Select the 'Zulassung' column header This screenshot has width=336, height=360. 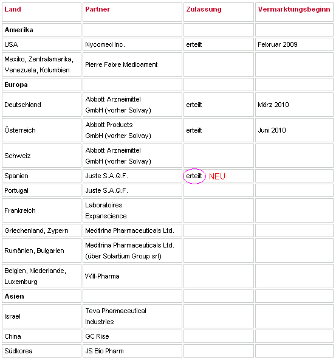point(204,9)
